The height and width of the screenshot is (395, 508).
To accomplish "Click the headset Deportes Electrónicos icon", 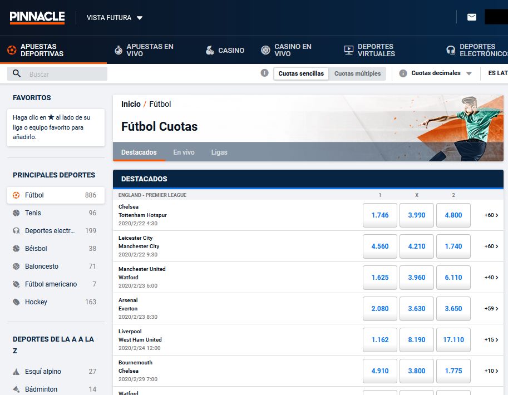I will coord(451,50).
